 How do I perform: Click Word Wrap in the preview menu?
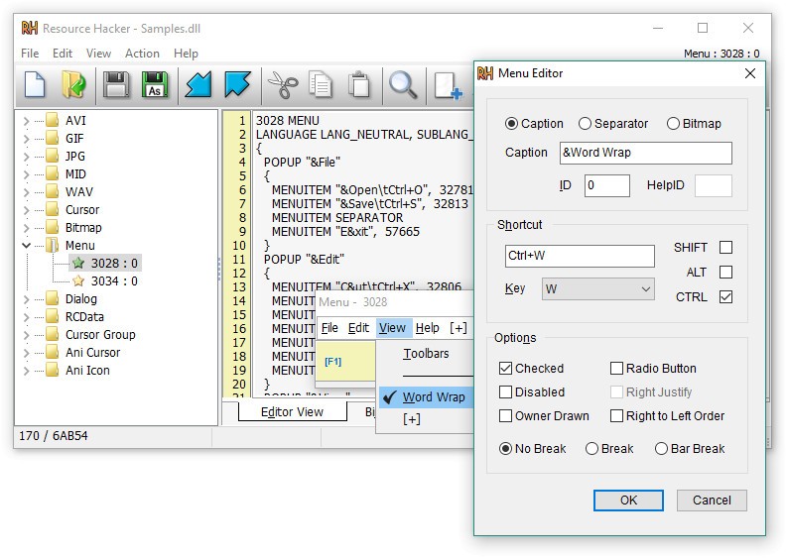pos(427,397)
